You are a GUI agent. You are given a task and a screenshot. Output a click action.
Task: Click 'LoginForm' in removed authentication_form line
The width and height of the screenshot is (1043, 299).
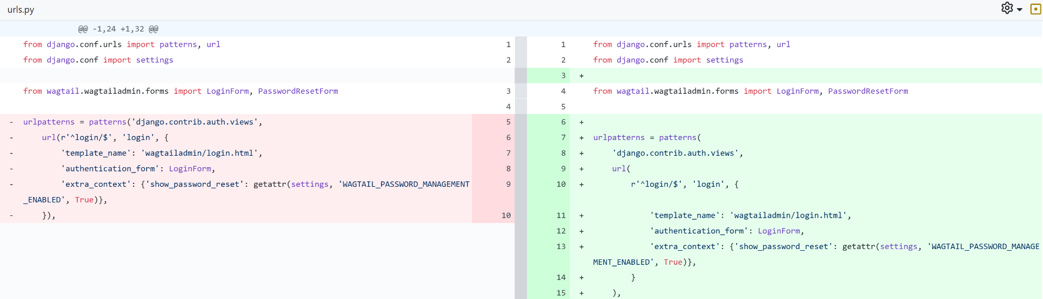click(x=190, y=169)
